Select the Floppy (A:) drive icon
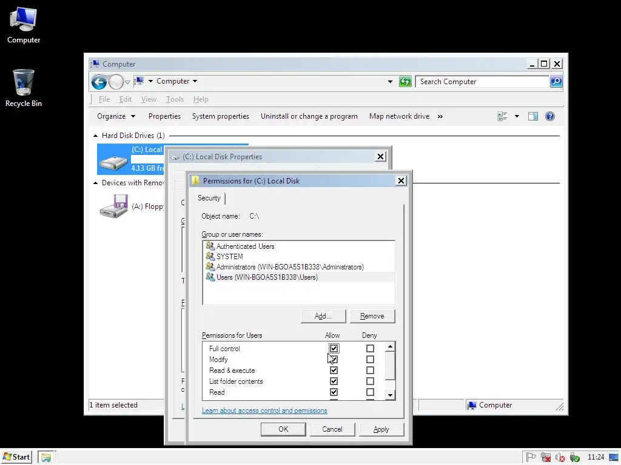 click(x=114, y=206)
